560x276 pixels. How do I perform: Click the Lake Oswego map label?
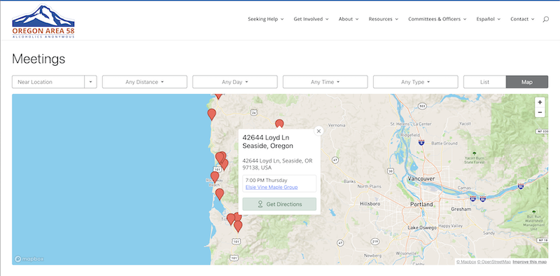(x=422, y=228)
